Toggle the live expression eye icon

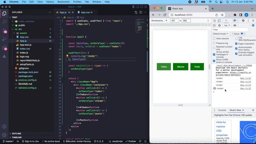tap(235, 26)
